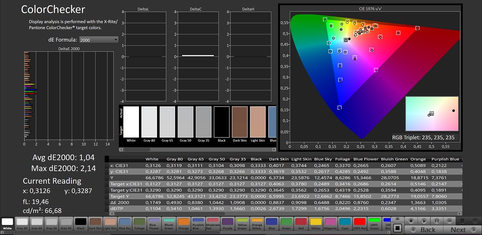Select the Orange Yellow patch button
Screen dimensions: 482x235
[x=257, y=224]
